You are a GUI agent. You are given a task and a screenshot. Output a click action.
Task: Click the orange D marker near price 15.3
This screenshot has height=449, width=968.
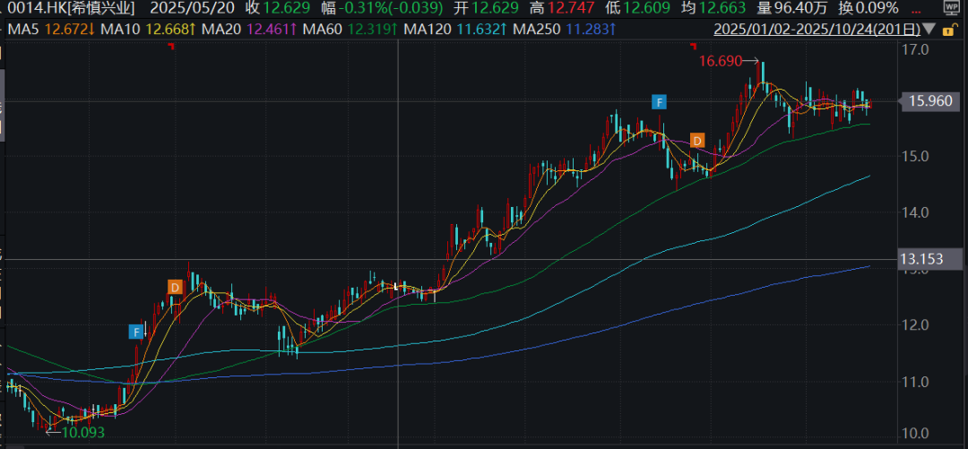pyautogui.click(x=697, y=140)
